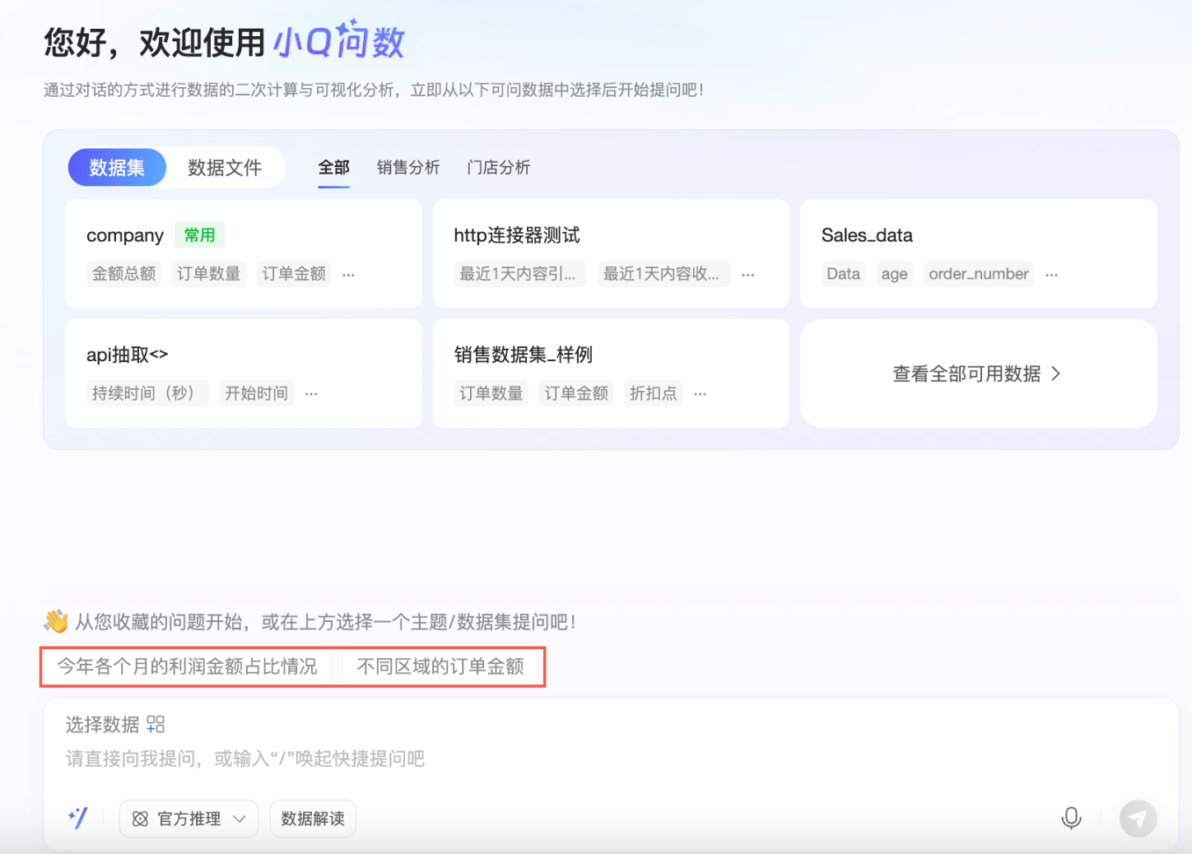The height and width of the screenshot is (854, 1192).
Task: Click 订单金额 tag on company card
Action: pyautogui.click(x=294, y=274)
